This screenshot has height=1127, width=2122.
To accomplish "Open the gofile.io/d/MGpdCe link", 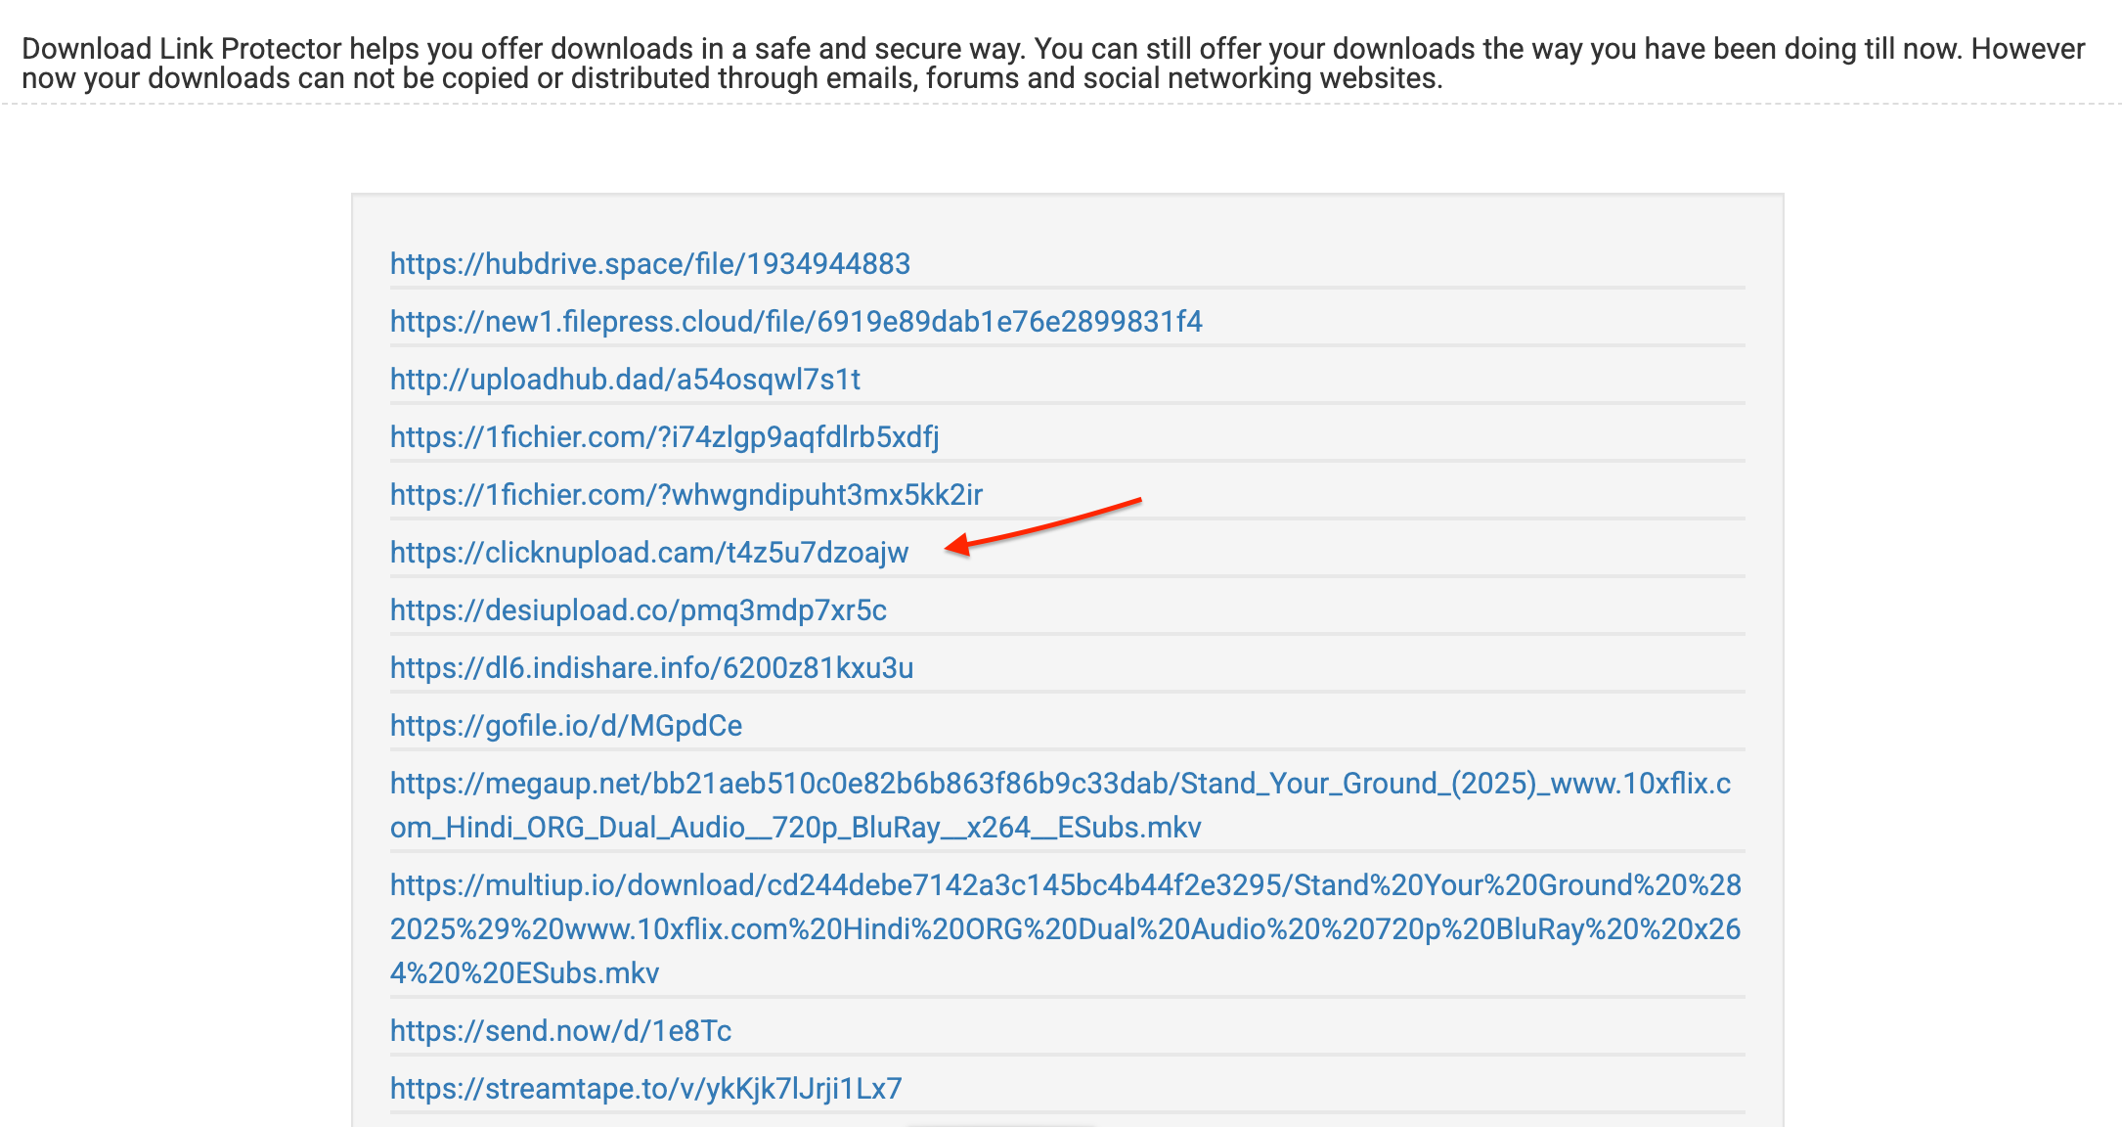I will pyautogui.click(x=566, y=726).
